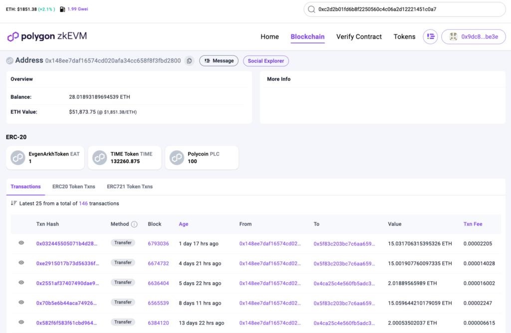Click the EvgenArkhToken EAT token icon
Image resolution: width=511 pixels, height=333 pixels.
tap(18, 158)
